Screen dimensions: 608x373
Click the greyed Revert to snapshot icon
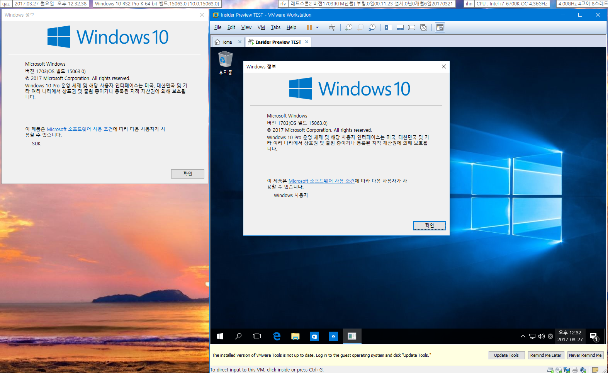(x=360, y=27)
